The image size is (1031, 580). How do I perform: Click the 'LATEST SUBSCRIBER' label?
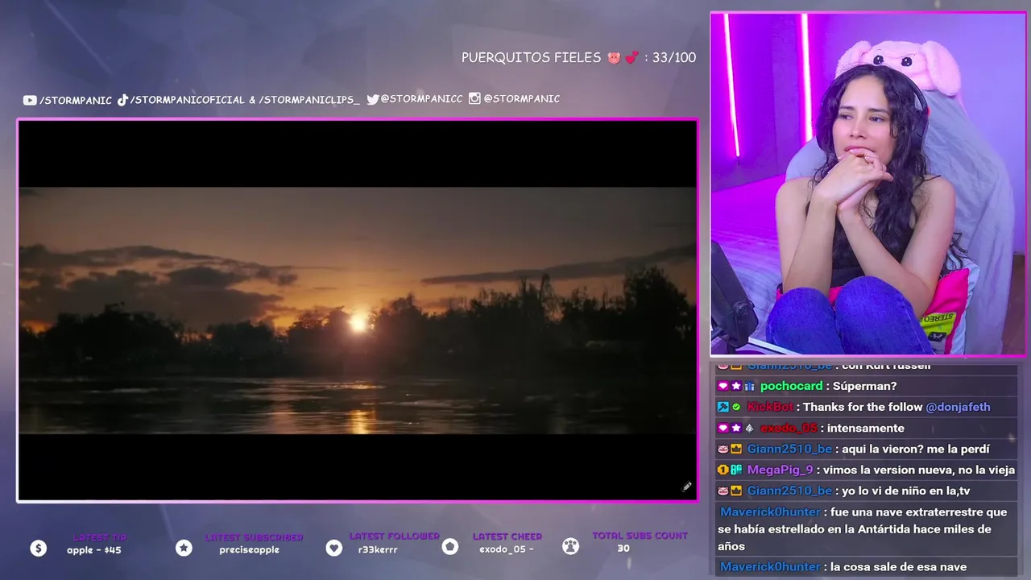pyautogui.click(x=254, y=537)
